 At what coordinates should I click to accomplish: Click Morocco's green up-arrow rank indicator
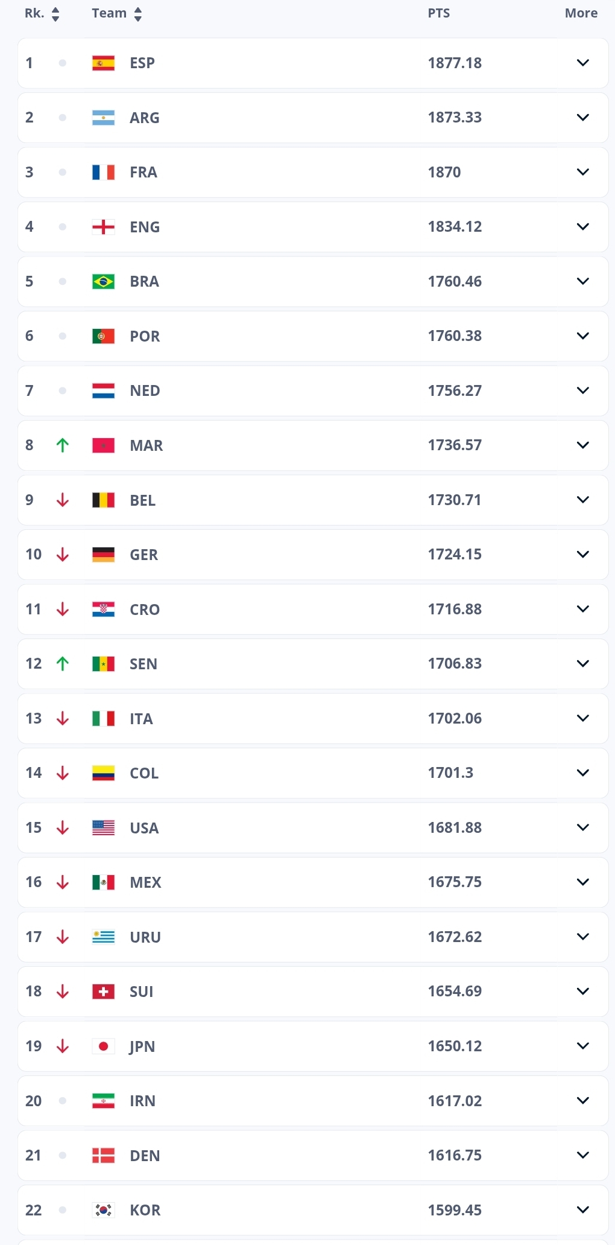63,445
